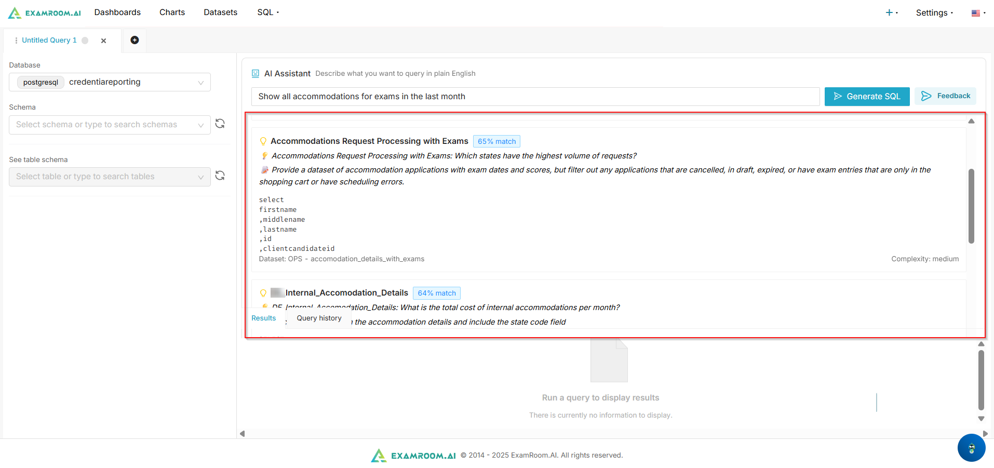Click the Untitled Query 1 tab options dots
Screen dimensions: 994x468
click(x=16, y=41)
